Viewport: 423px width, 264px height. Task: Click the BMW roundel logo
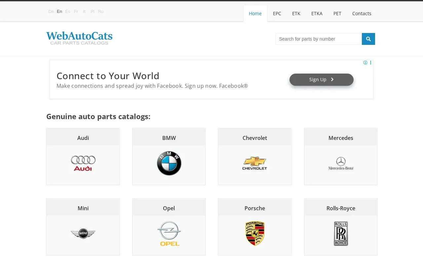(169, 163)
